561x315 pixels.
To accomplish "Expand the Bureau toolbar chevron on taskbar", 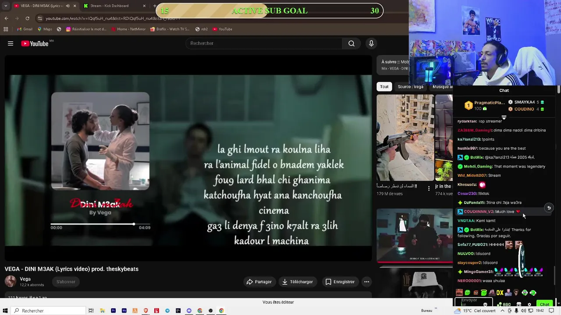I will click(x=436, y=309).
